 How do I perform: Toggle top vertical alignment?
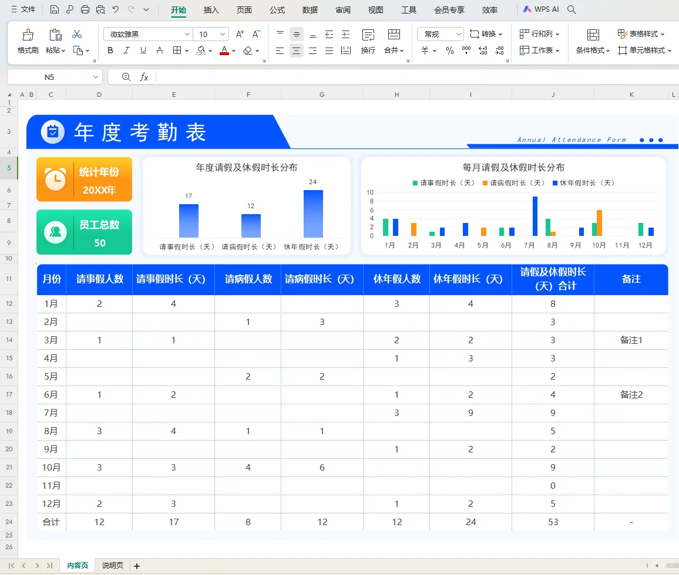coord(280,34)
